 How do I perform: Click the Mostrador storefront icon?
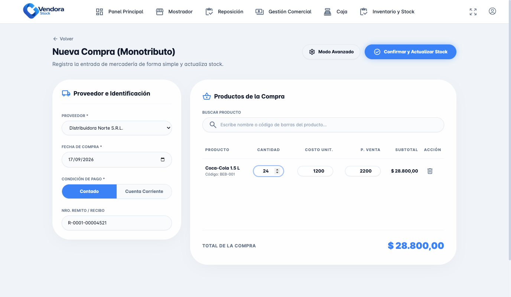[160, 12]
